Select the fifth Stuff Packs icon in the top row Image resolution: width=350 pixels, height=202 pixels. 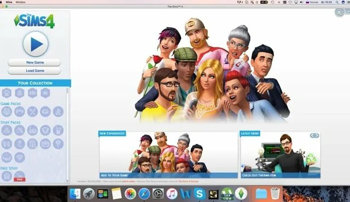pos(58,130)
